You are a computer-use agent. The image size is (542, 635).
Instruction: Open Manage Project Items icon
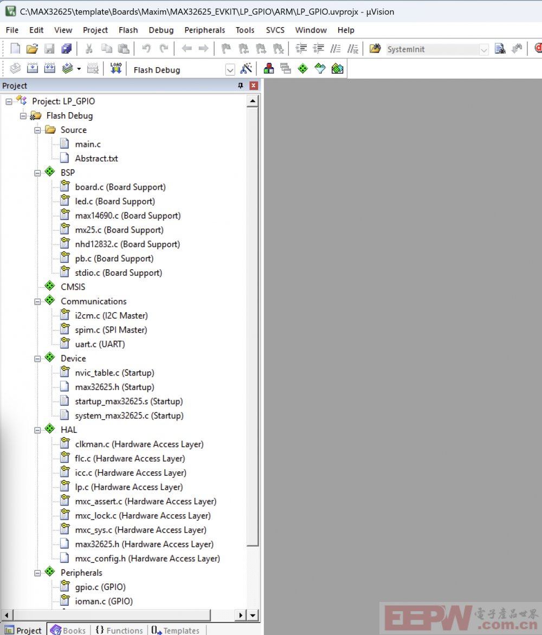[x=269, y=68]
